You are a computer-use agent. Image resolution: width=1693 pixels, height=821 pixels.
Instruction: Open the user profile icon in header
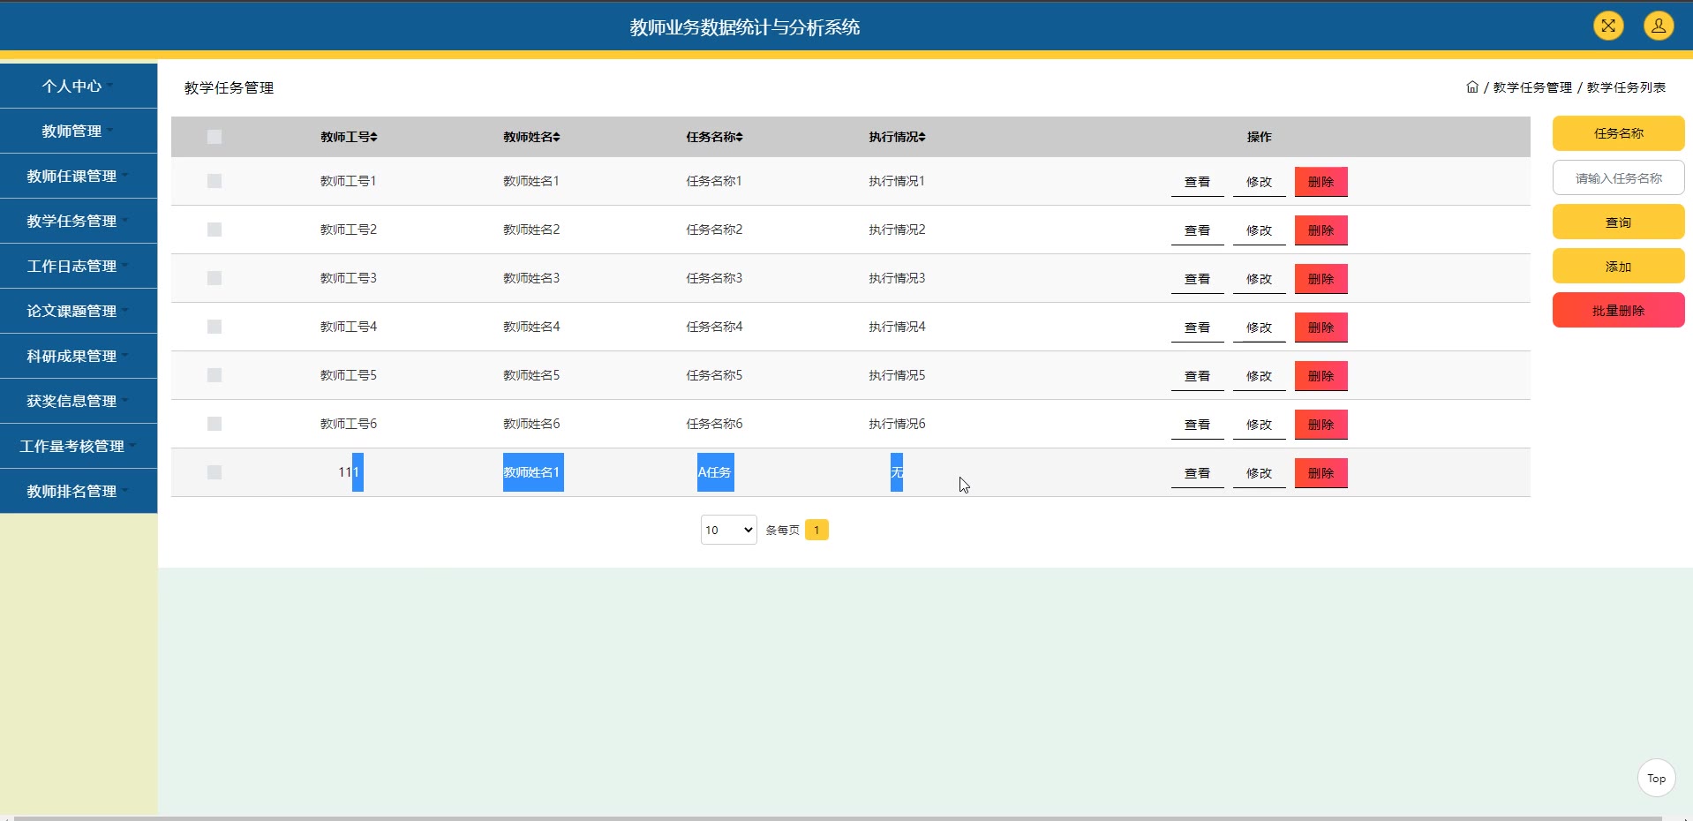(1659, 26)
